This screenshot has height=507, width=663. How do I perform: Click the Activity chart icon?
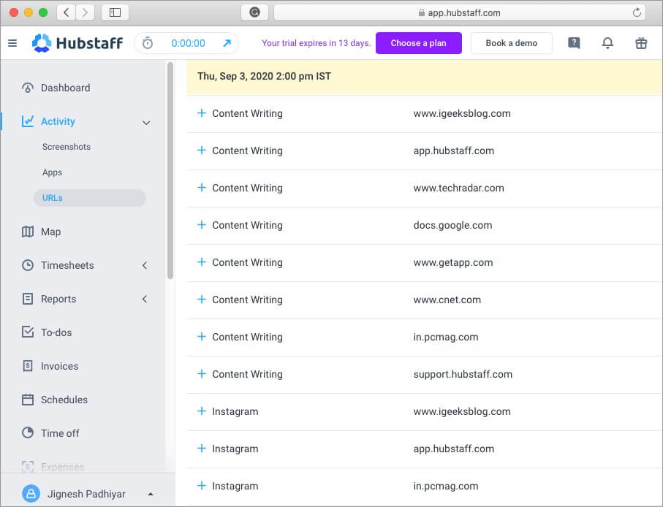28,121
